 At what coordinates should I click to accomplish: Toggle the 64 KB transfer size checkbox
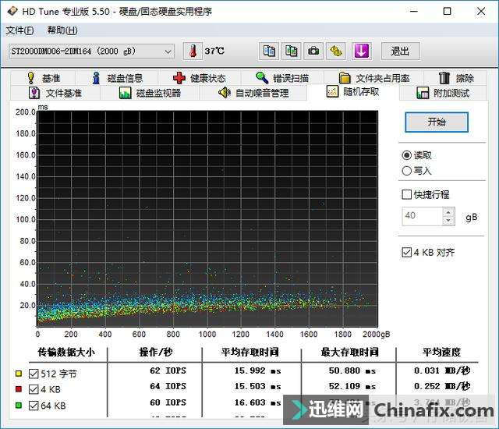(x=34, y=406)
